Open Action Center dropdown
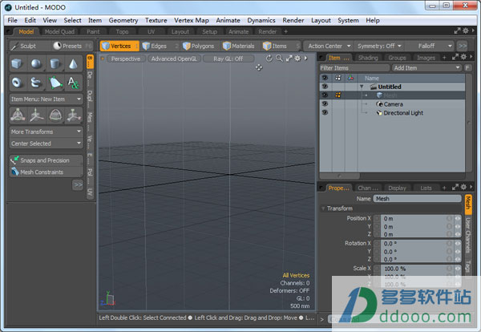481x332 pixels. pos(329,46)
